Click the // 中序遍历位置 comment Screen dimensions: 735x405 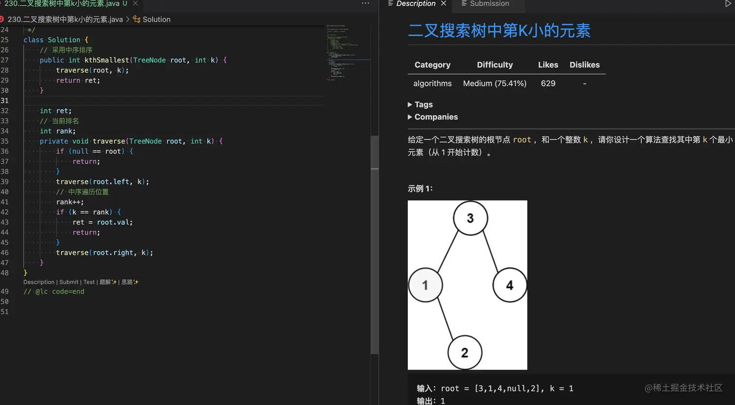tap(82, 192)
